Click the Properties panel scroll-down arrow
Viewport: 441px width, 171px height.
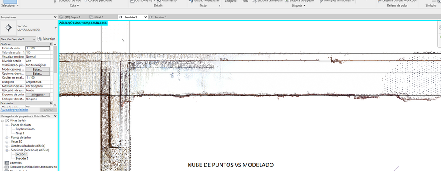(55, 105)
